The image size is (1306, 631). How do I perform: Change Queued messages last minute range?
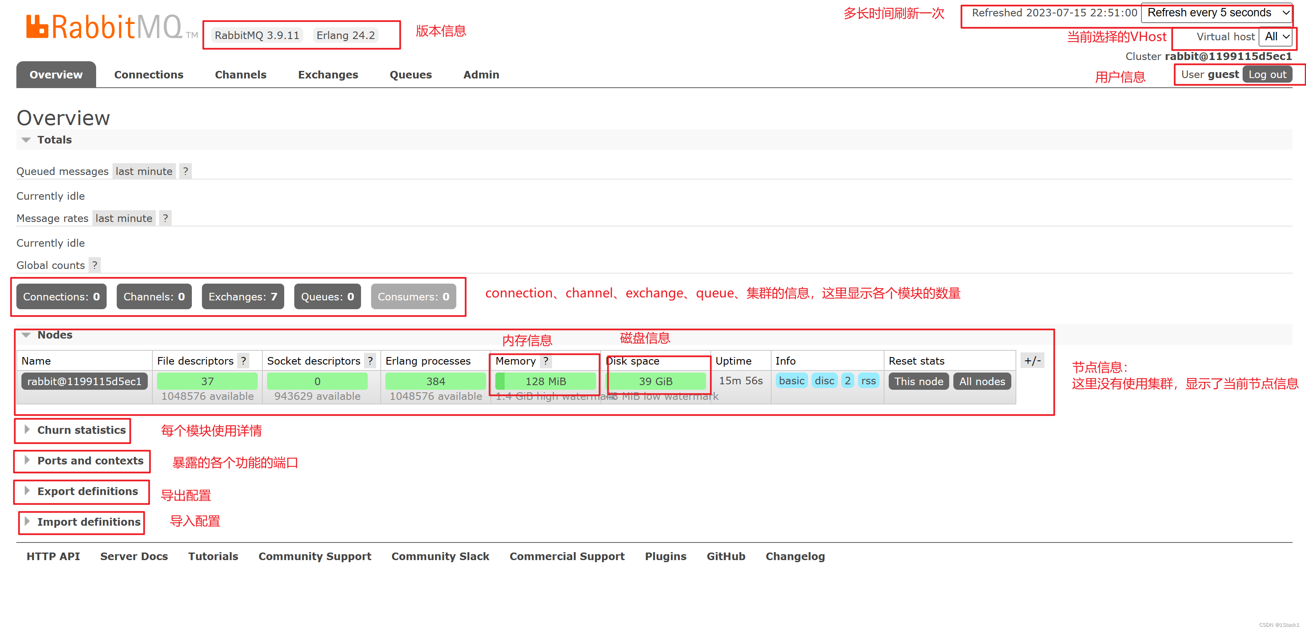click(144, 171)
